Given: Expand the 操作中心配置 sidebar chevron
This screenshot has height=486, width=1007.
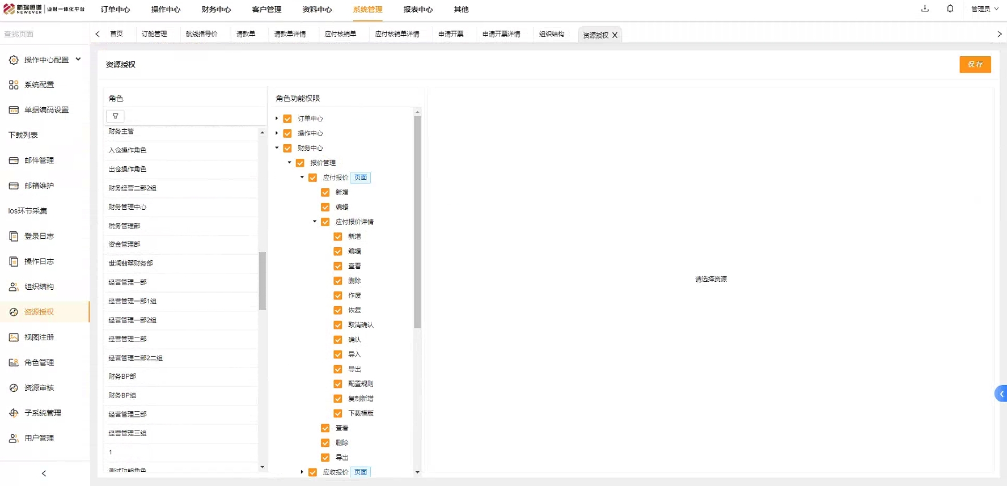Looking at the screenshot, I should [x=78, y=59].
